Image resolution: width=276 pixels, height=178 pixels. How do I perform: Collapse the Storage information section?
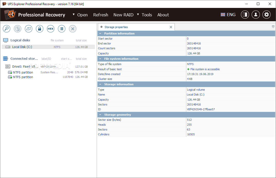click(x=100, y=84)
